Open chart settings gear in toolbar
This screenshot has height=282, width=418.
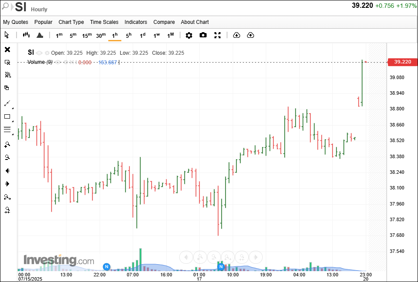click(x=189, y=35)
